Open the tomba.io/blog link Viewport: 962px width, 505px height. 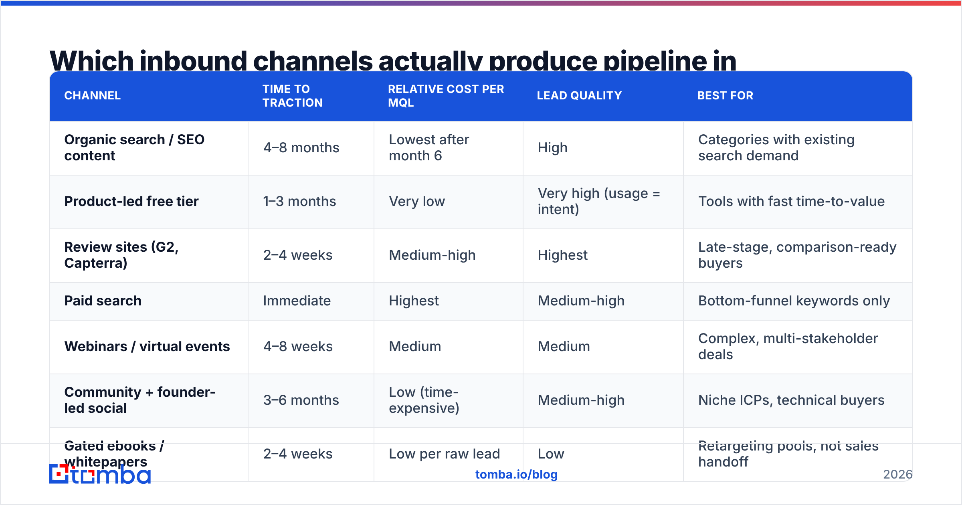click(516, 474)
